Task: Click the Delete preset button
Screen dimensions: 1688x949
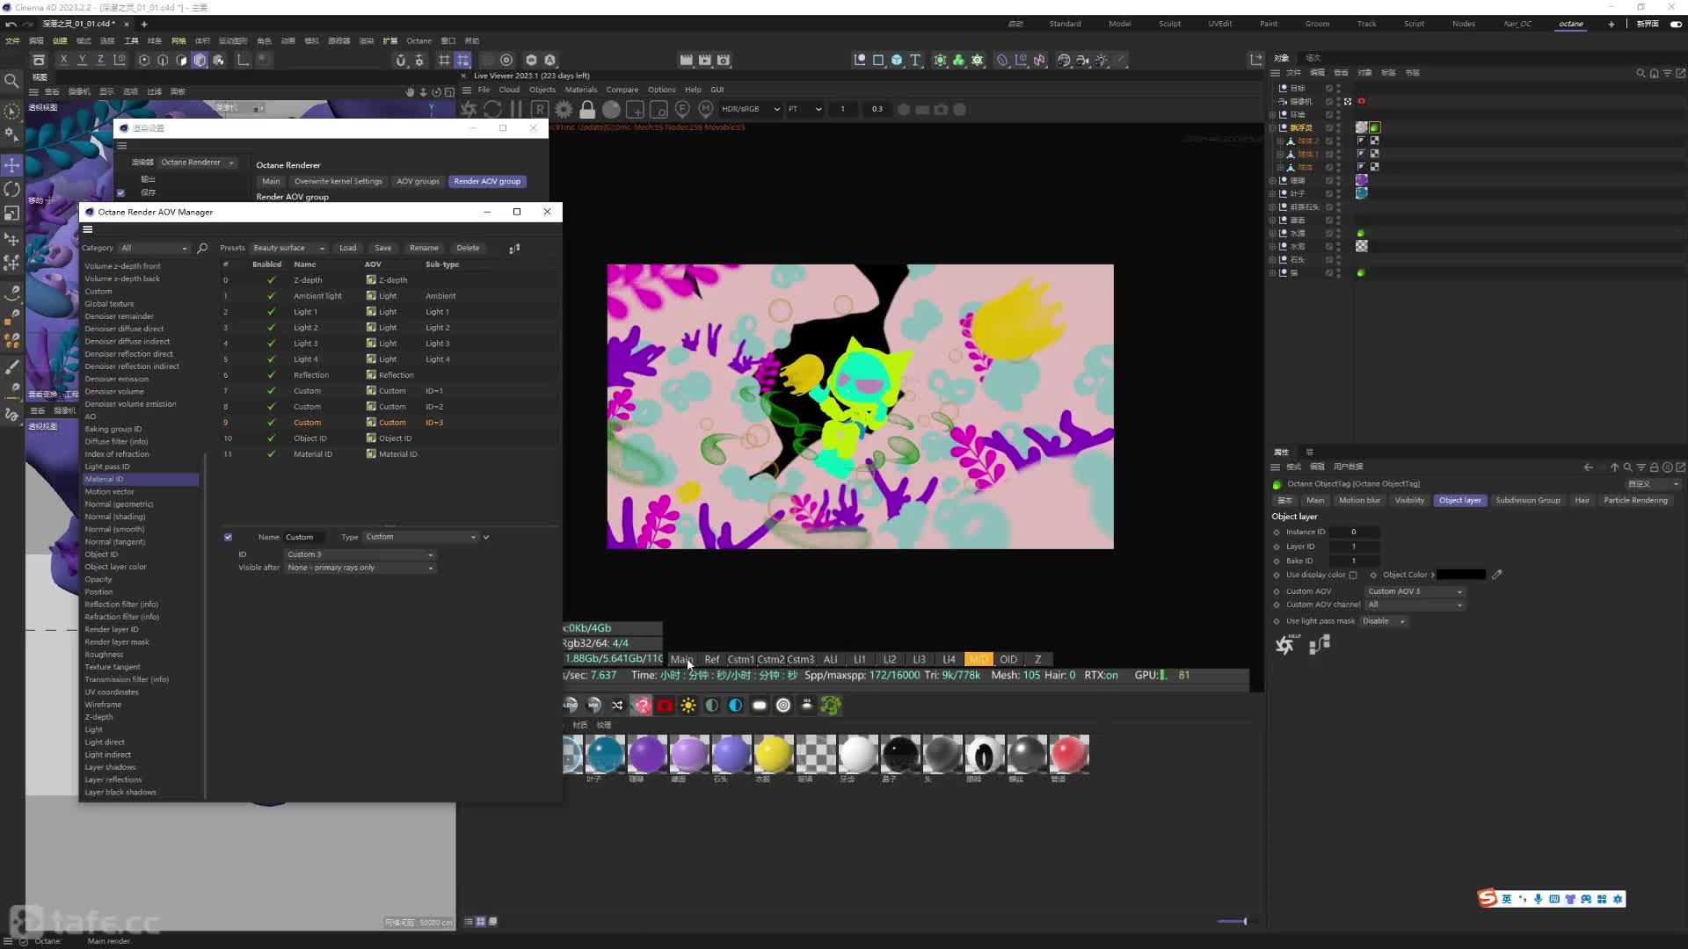Action: pyautogui.click(x=468, y=248)
